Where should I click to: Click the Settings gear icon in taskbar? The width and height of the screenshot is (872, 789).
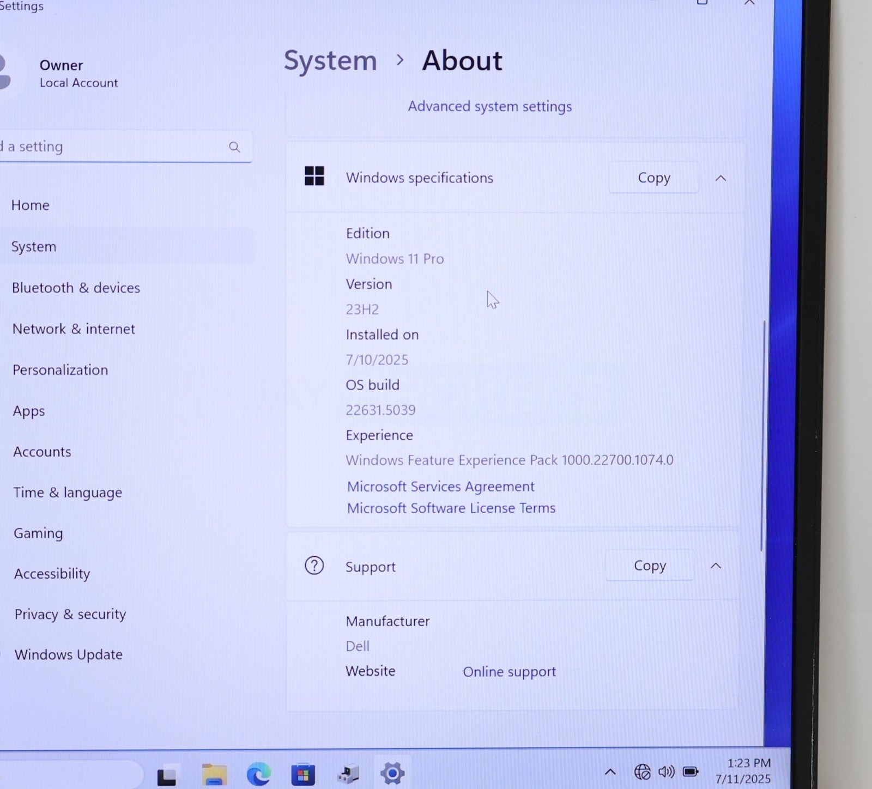[392, 773]
